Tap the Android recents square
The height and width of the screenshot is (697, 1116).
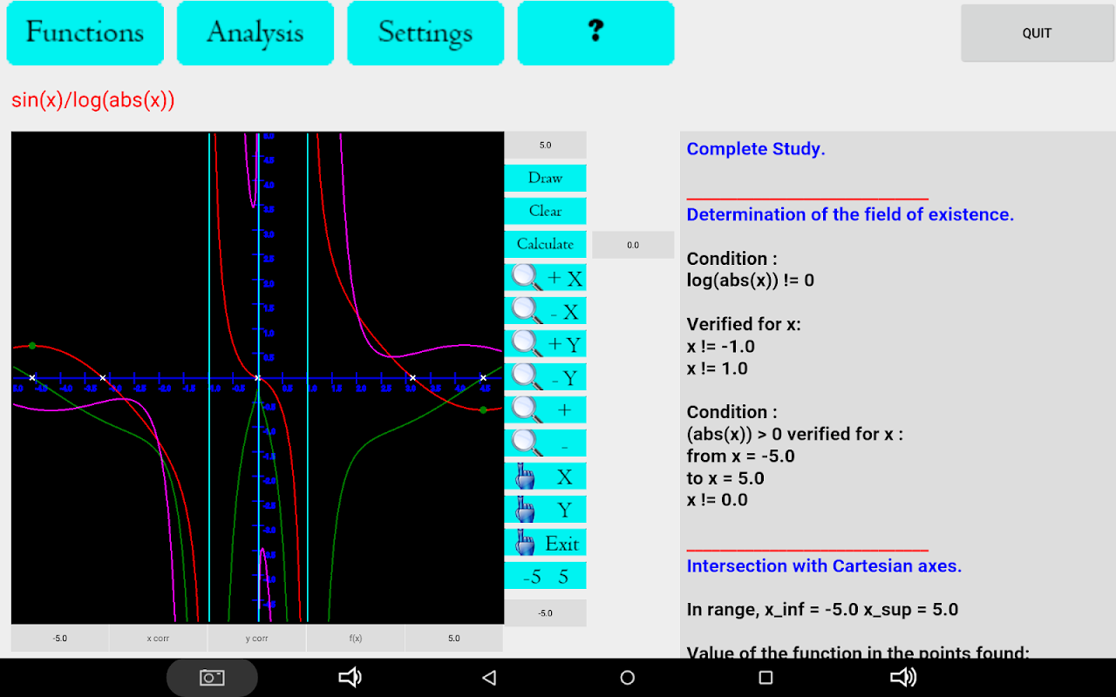[x=766, y=677]
